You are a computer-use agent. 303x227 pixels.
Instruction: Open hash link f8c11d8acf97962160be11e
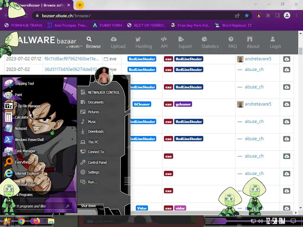tap(72, 59)
